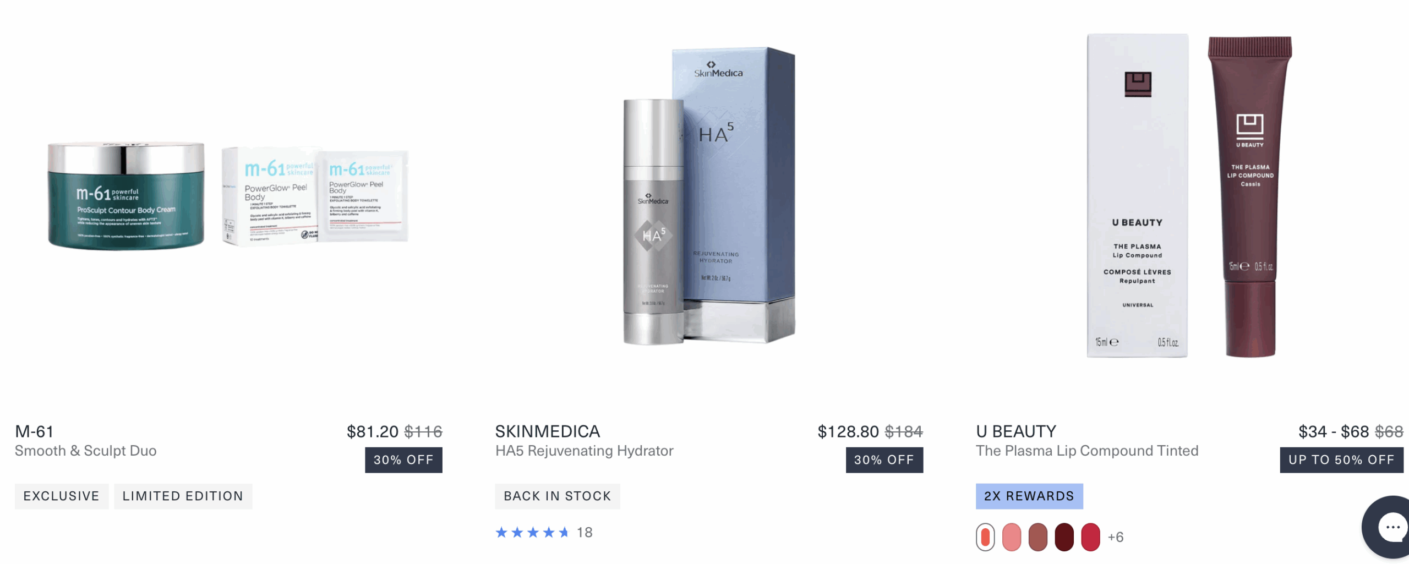Click the U BEAUTY brand name

coord(1016,431)
